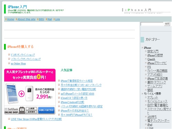Open the au Online Shop link
This screenshot has height=129, width=172.
(18, 63)
